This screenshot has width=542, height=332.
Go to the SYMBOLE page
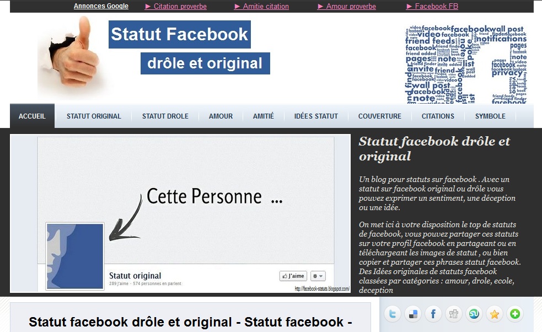tap(490, 116)
